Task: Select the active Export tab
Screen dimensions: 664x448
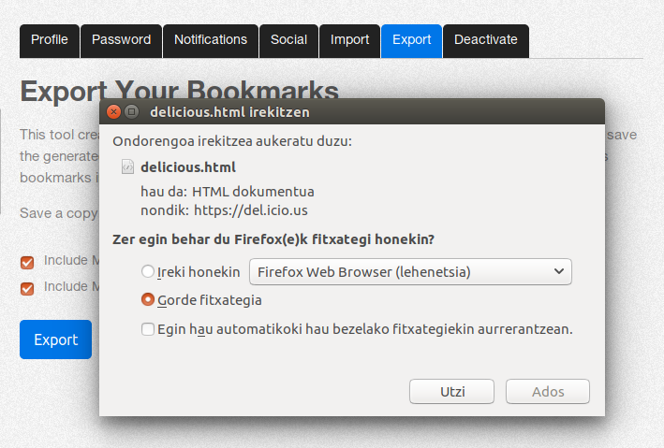Action: click(x=411, y=40)
